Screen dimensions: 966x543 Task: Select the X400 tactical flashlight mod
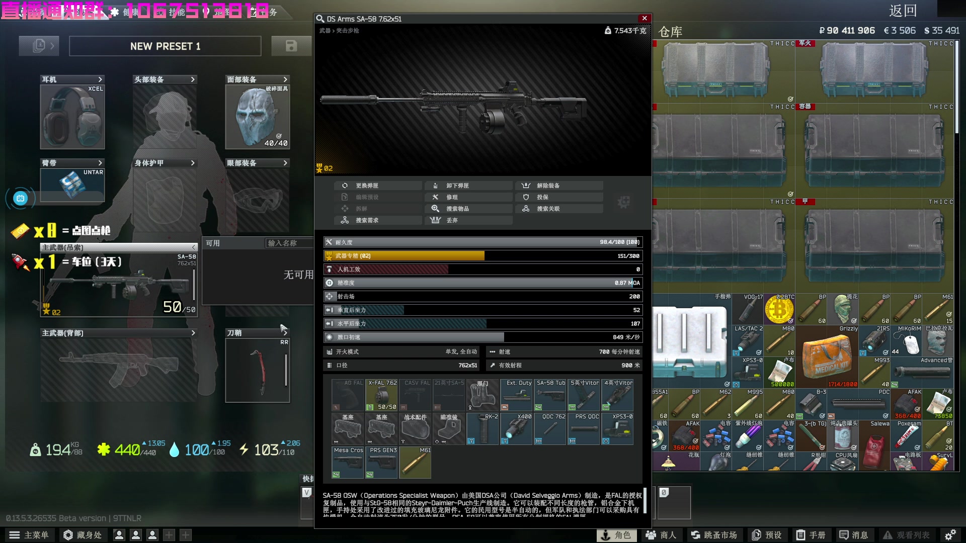point(516,428)
